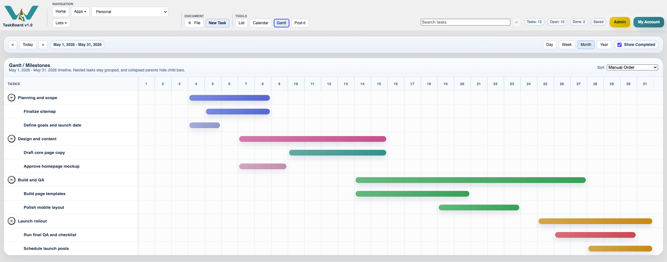Focus the Search tasks field
Screen dimensions: 667x262
[465, 22]
